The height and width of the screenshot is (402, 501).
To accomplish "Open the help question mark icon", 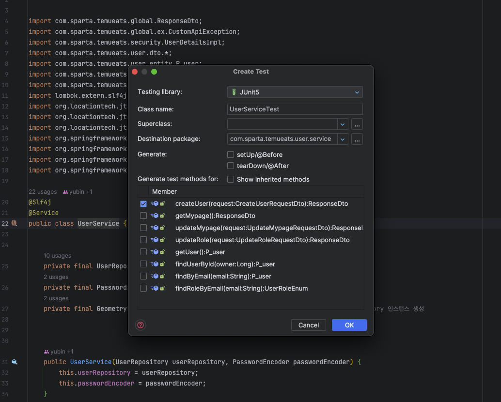I will tap(141, 325).
